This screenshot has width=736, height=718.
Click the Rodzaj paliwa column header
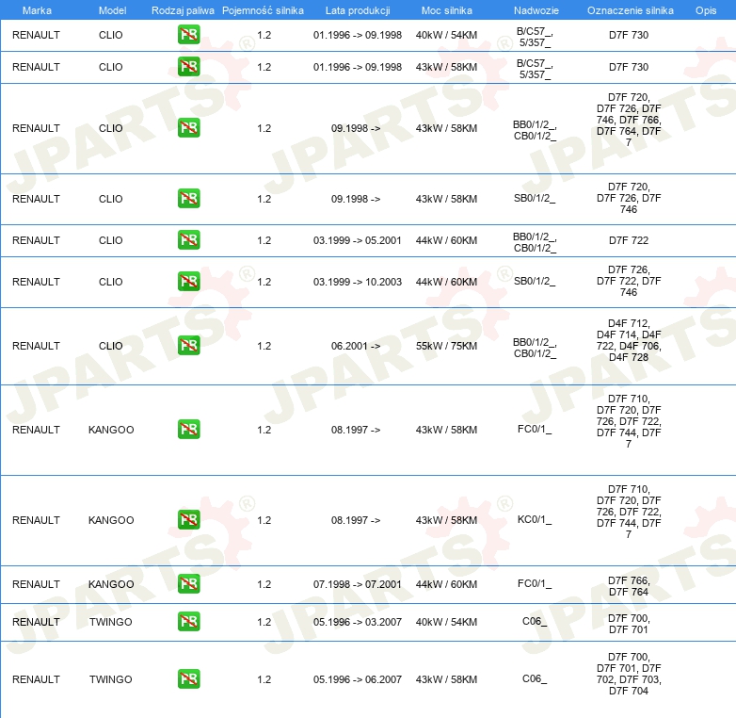[x=183, y=10]
